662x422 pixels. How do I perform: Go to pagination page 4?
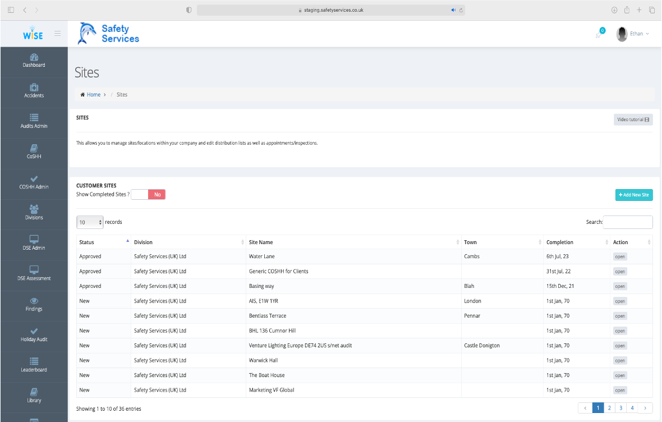[x=632, y=408]
